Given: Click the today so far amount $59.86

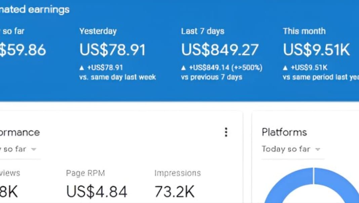Looking at the screenshot, I should tap(23, 50).
